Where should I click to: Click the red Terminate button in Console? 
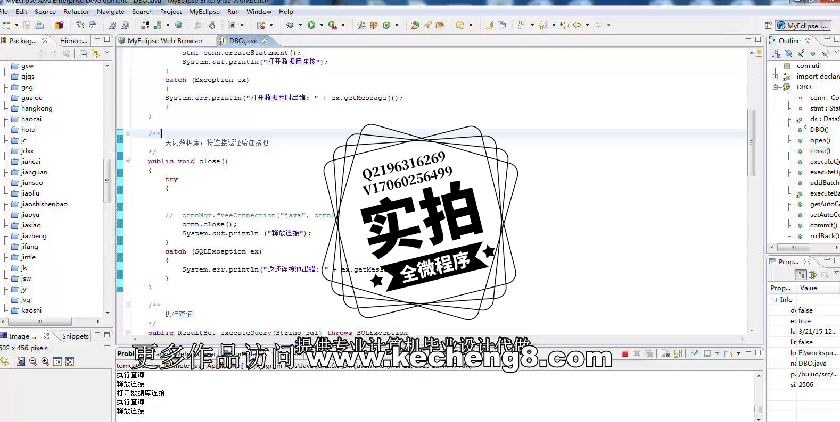pyautogui.click(x=625, y=353)
